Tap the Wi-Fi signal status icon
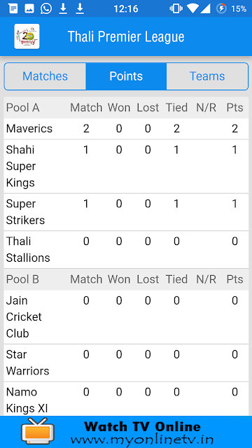This screenshot has height=448, width=252. pos(193,8)
